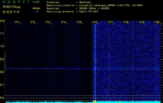This screenshot has width=163, height=103.
Task: Click the version label 1.0.0f
Action: click(36, 2)
